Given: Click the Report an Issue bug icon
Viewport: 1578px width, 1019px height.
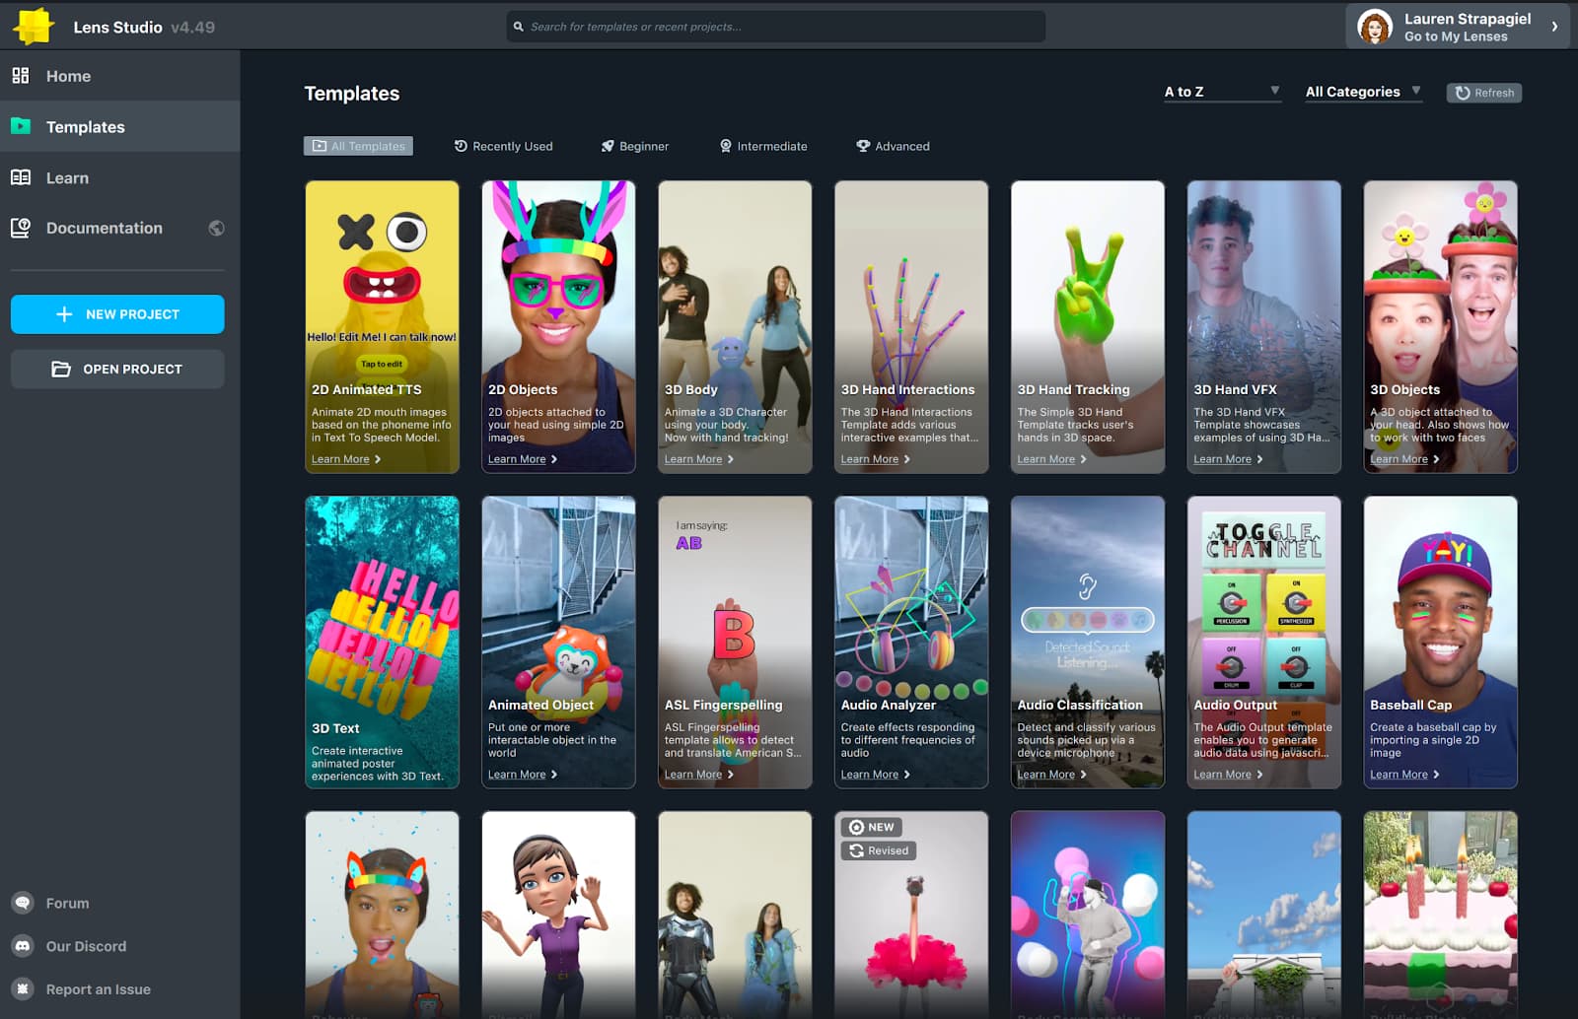Looking at the screenshot, I should 23,989.
